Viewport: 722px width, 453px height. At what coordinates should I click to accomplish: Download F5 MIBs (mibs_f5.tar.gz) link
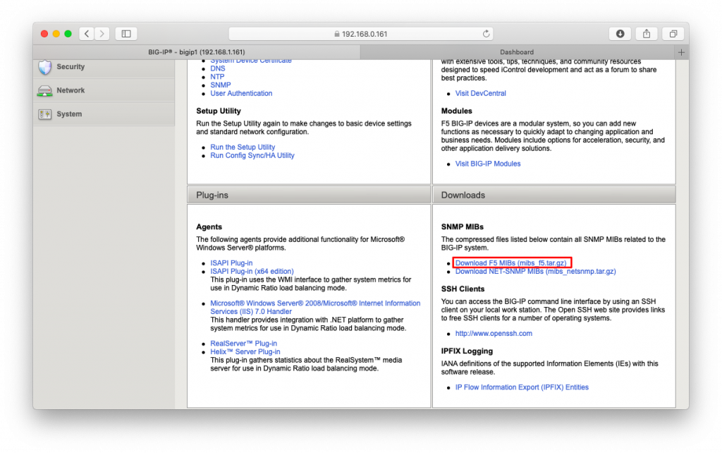(510, 263)
